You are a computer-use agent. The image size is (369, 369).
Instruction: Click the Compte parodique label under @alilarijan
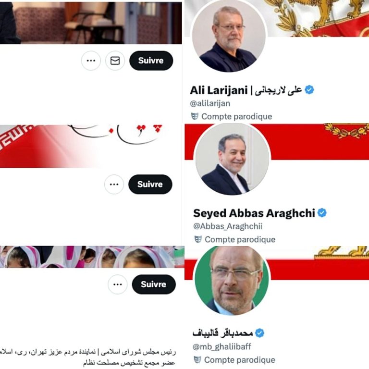pos(237,116)
